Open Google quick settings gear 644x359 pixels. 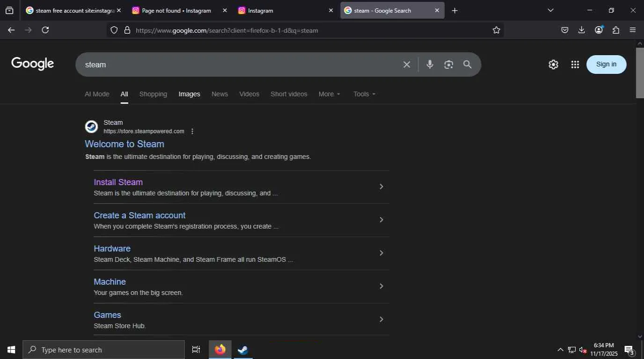tap(553, 65)
